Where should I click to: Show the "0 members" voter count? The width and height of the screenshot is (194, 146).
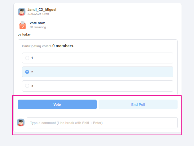(x=63, y=46)
